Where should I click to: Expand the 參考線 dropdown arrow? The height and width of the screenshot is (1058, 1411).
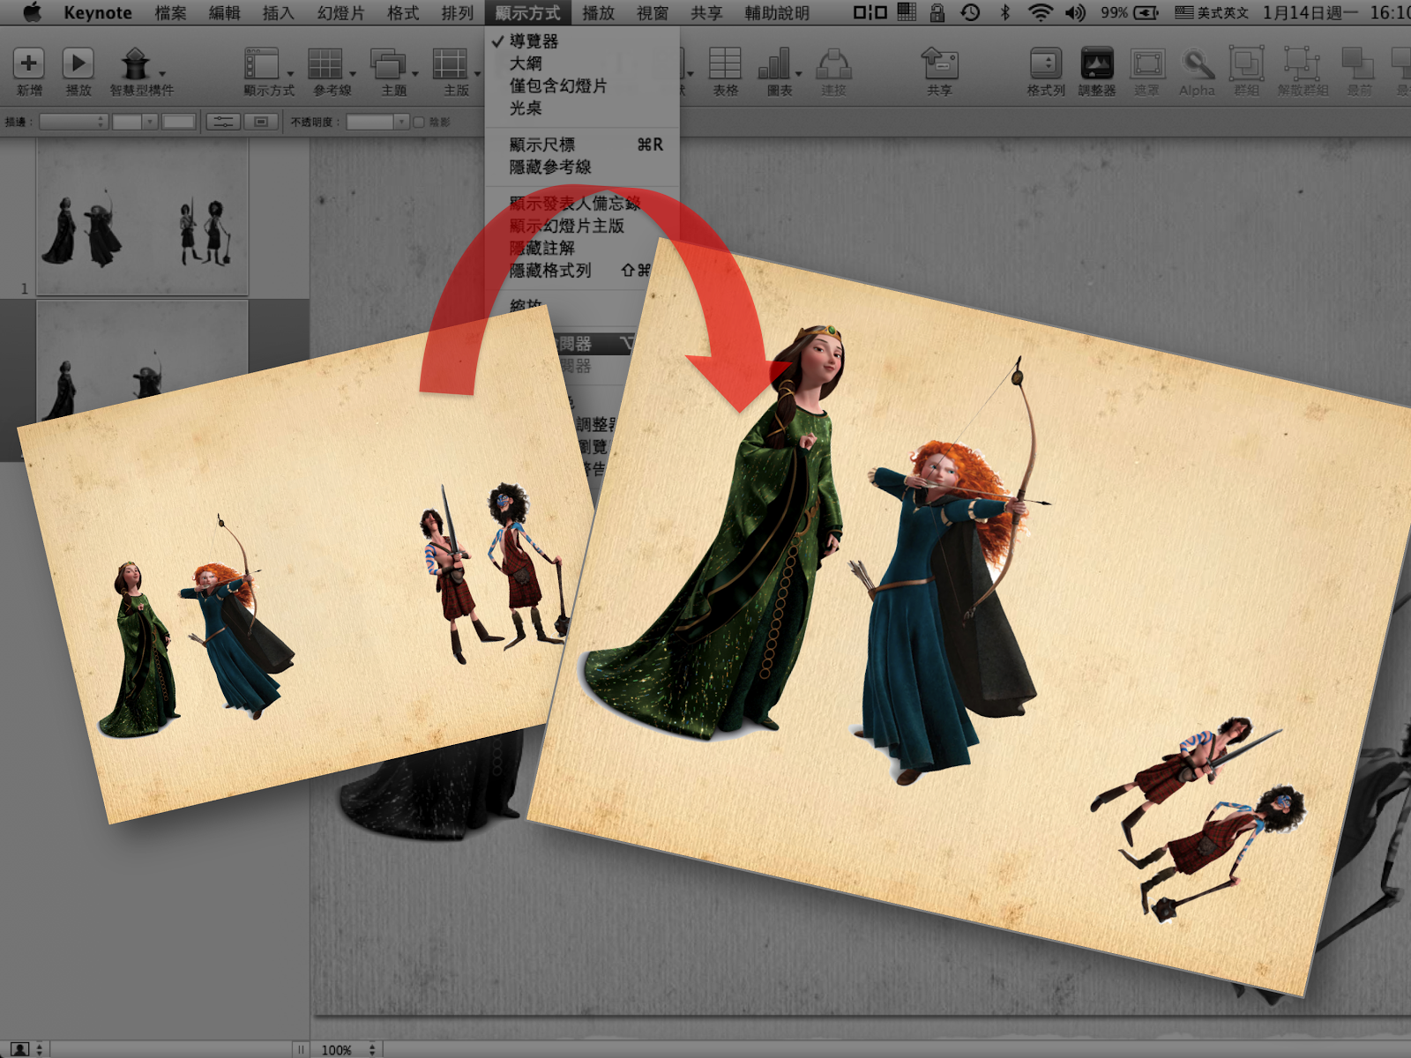click(x=352, y=74)
